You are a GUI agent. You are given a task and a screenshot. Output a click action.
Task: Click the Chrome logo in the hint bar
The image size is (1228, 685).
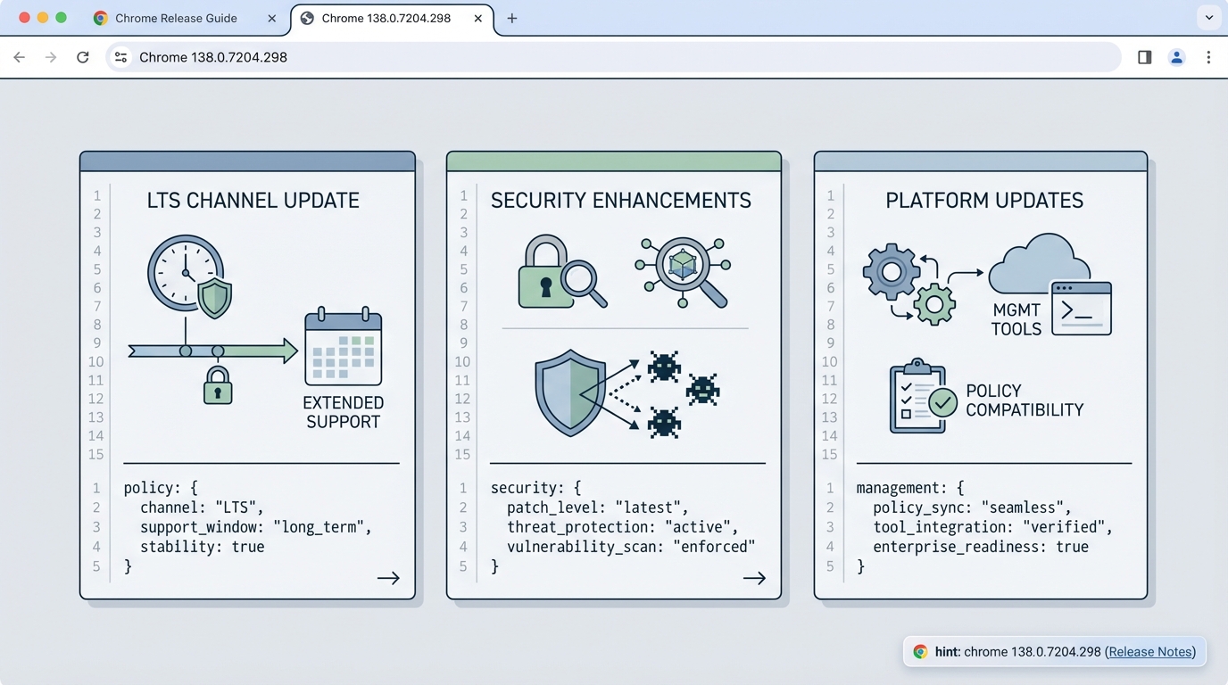tap(919, 651)
